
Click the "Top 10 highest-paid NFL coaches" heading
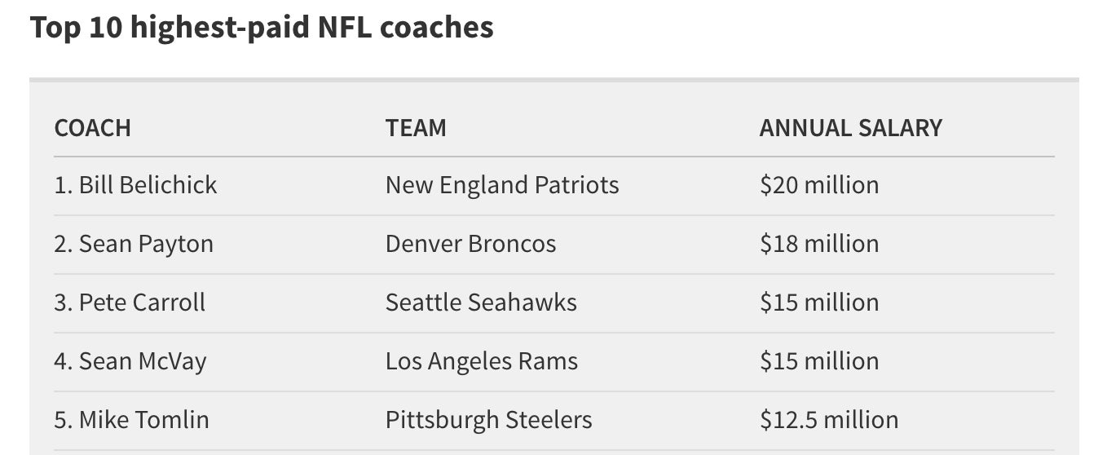(x=262, y=28)
